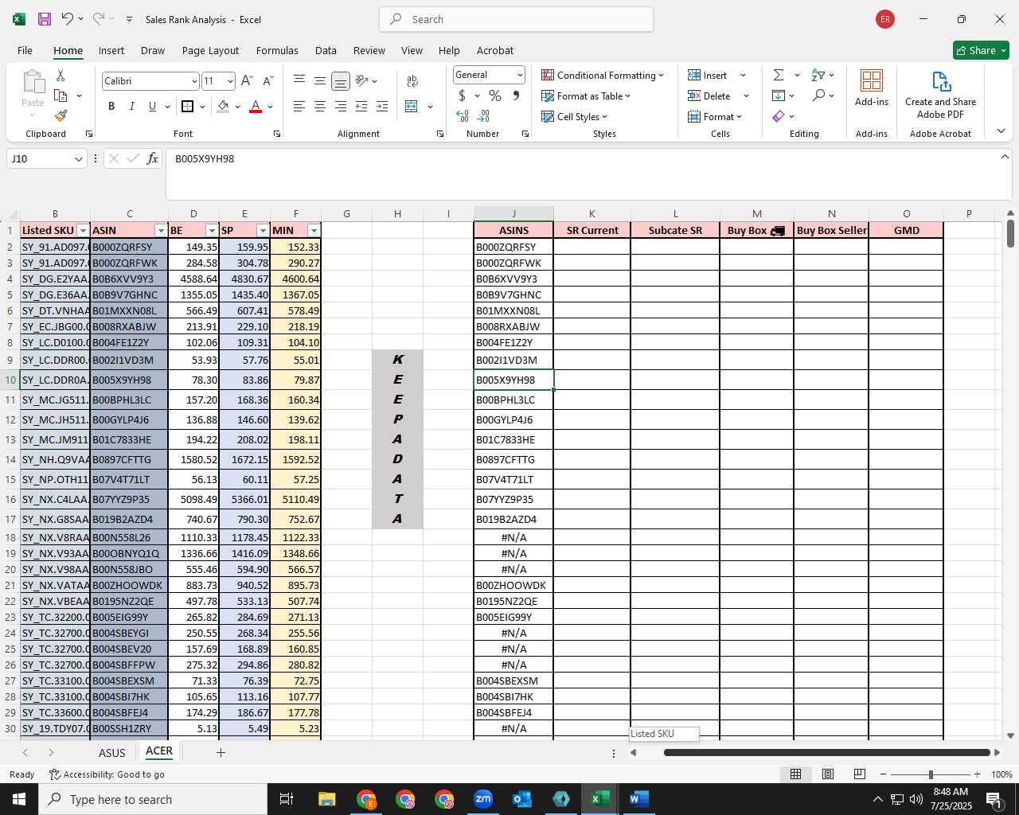
Task: Click the Delete cells button
Action: click(x=709, y=96)
